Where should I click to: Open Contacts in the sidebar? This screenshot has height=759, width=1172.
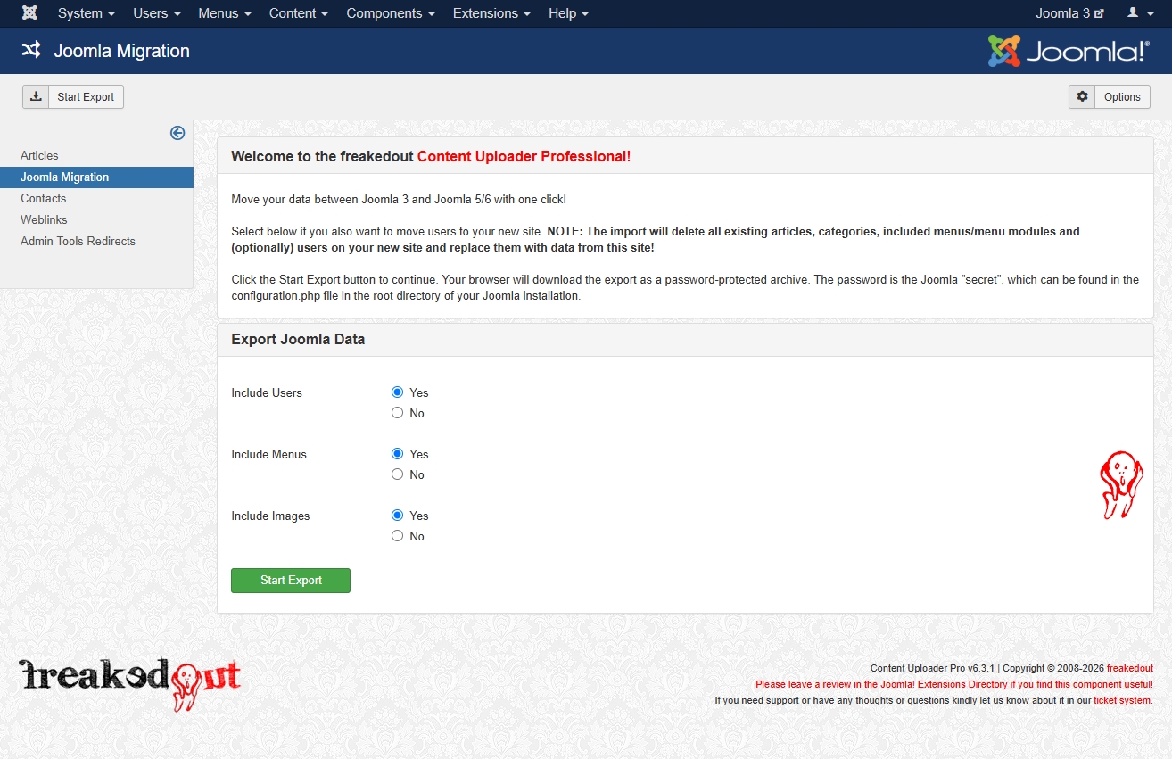[x=44, y=198]
